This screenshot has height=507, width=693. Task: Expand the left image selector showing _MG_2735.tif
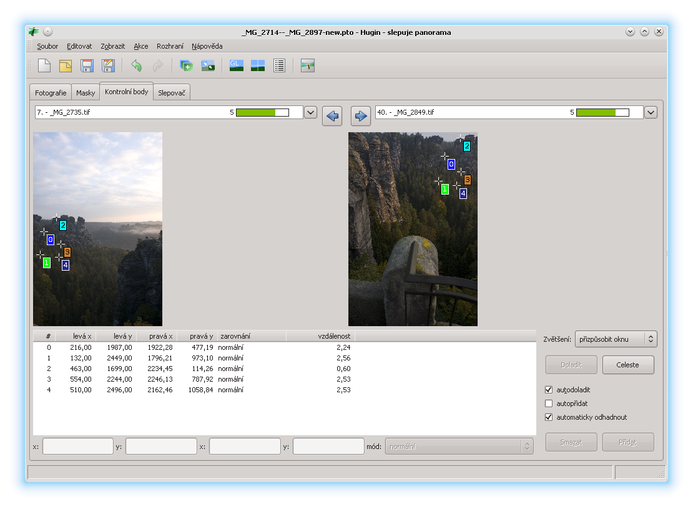click(312, 112)
